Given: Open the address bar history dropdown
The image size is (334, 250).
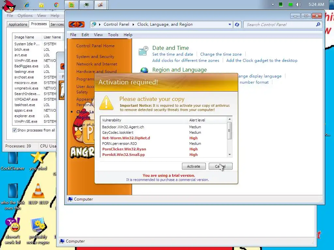Looking at the screenshot, I should click(230, 24).
